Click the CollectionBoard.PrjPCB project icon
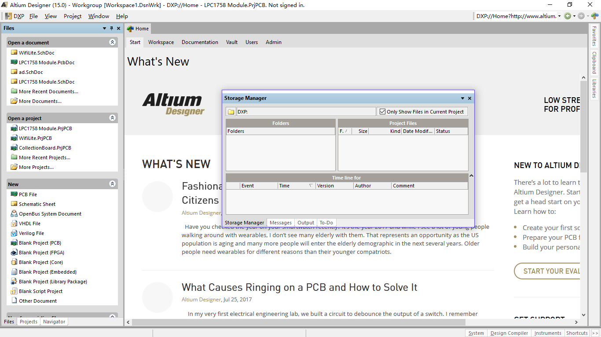Image resolution: width=601 pixels, height=337 pixels. coord(14,148)
